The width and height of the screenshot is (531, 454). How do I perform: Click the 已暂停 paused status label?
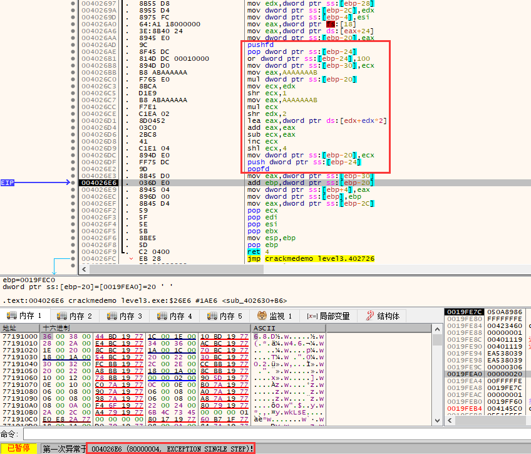(x=19, y=448)
